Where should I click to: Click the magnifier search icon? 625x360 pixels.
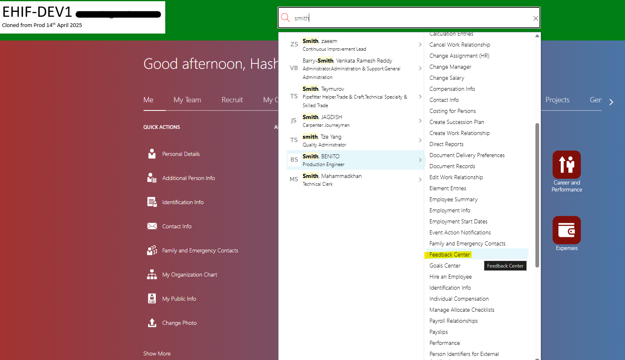(286, 18)
